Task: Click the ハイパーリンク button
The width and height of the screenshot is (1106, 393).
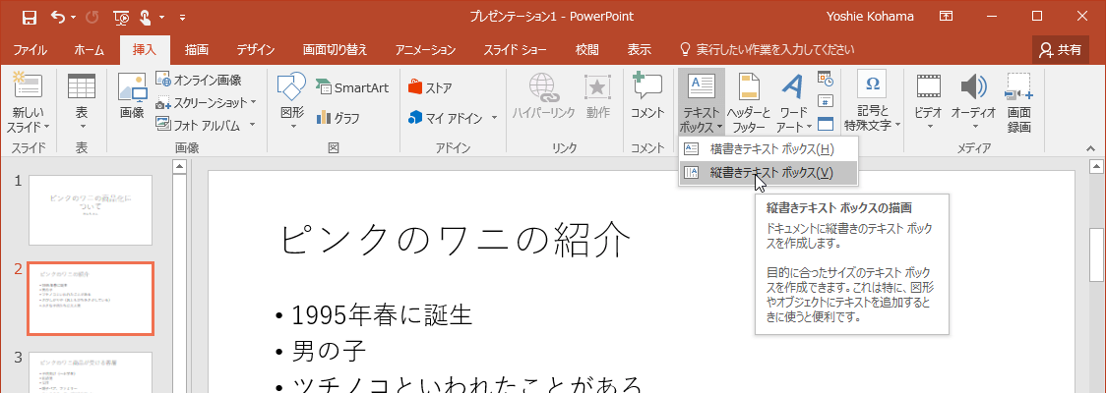Action: click(543, 95)
